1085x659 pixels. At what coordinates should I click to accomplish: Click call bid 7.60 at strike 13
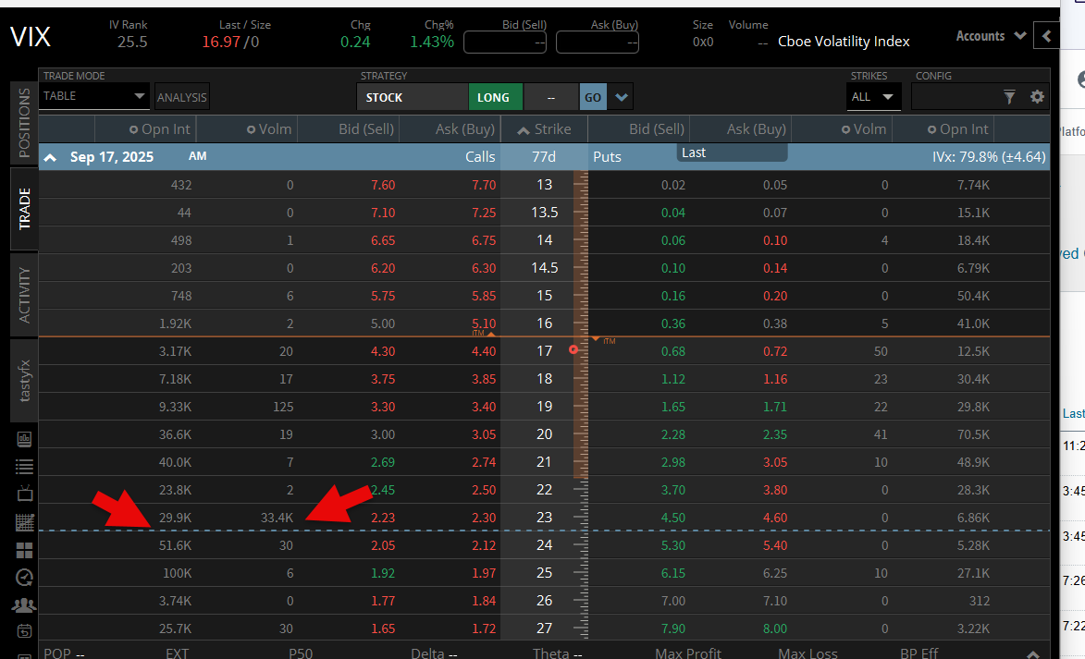point(383,186)
